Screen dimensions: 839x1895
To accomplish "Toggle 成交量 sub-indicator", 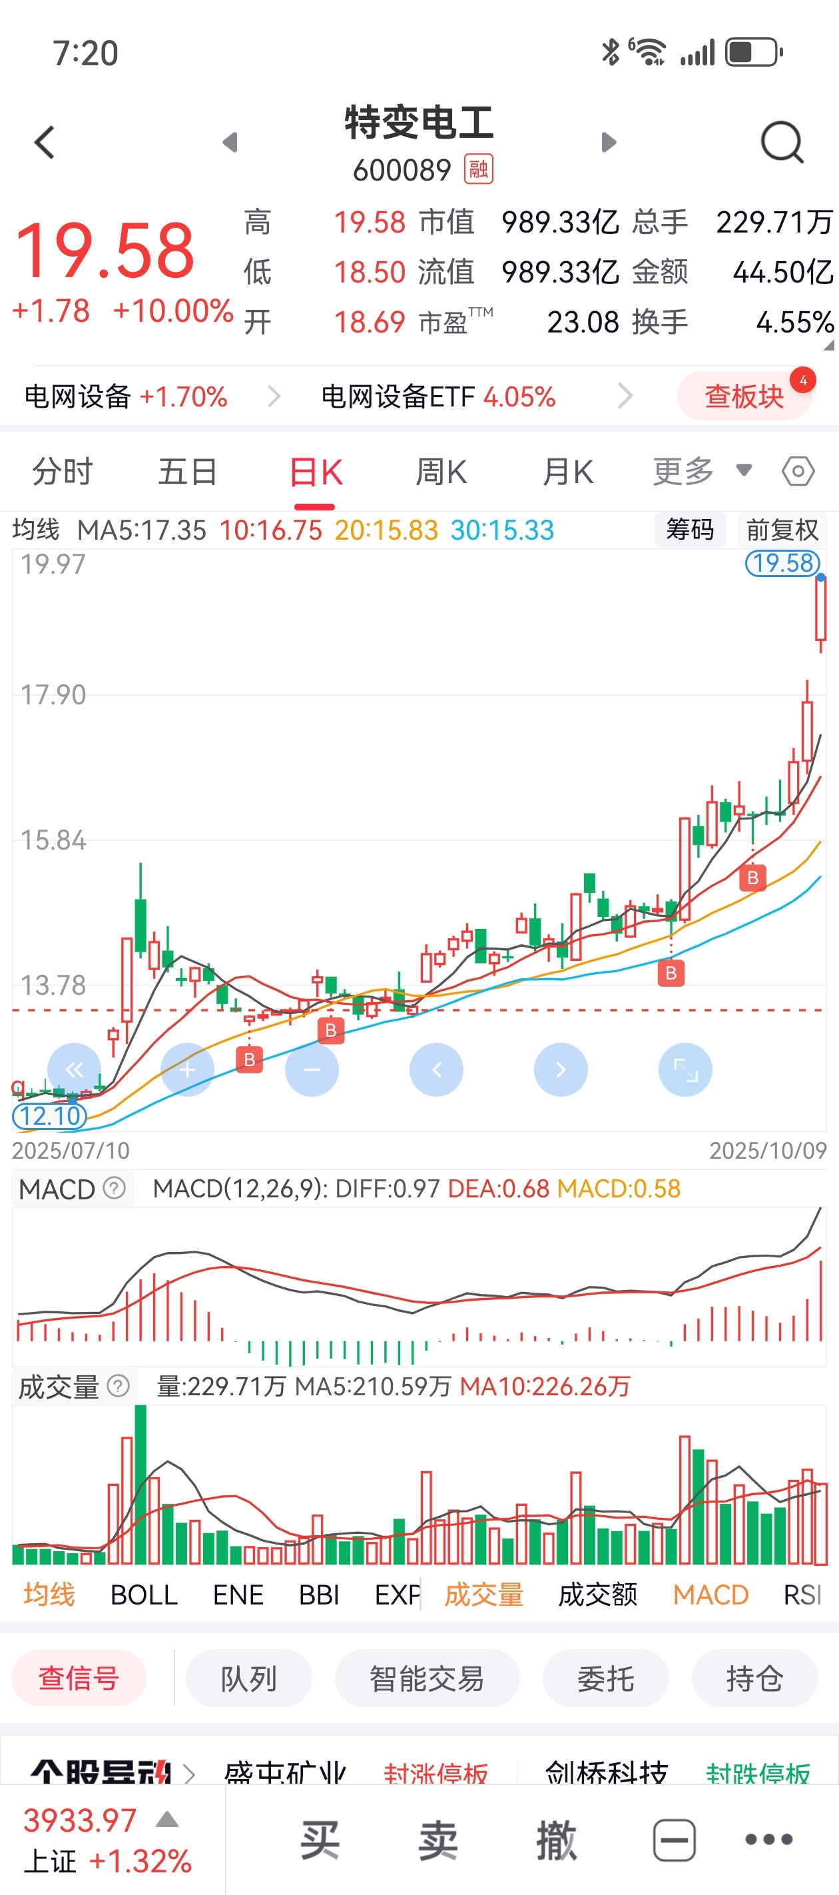I will tap(484, 1595).
